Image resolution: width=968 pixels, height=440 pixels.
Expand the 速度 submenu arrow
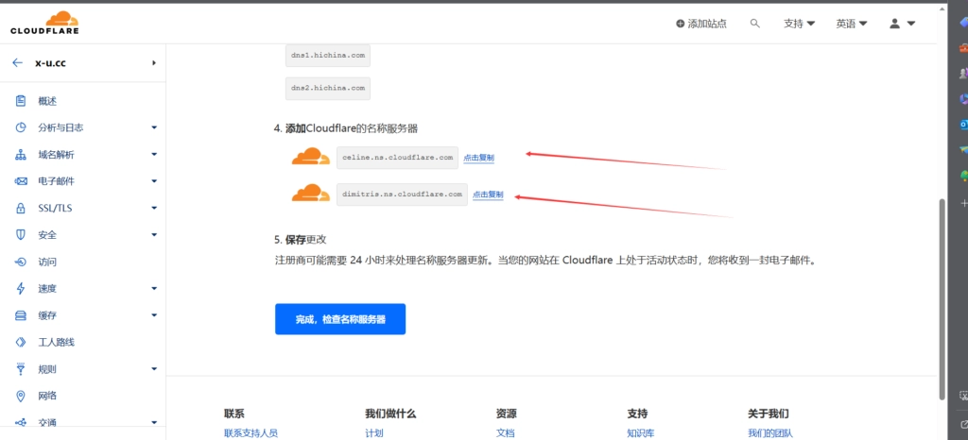tap(154, 288)
